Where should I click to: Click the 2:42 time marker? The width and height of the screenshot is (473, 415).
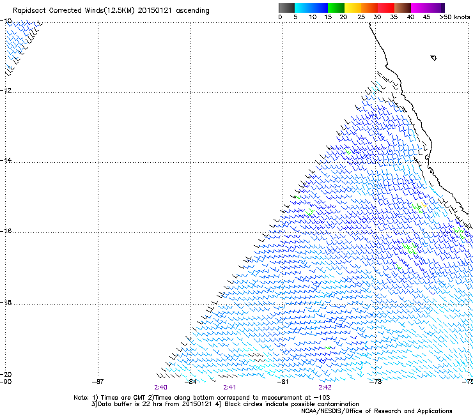click(325, 388)
